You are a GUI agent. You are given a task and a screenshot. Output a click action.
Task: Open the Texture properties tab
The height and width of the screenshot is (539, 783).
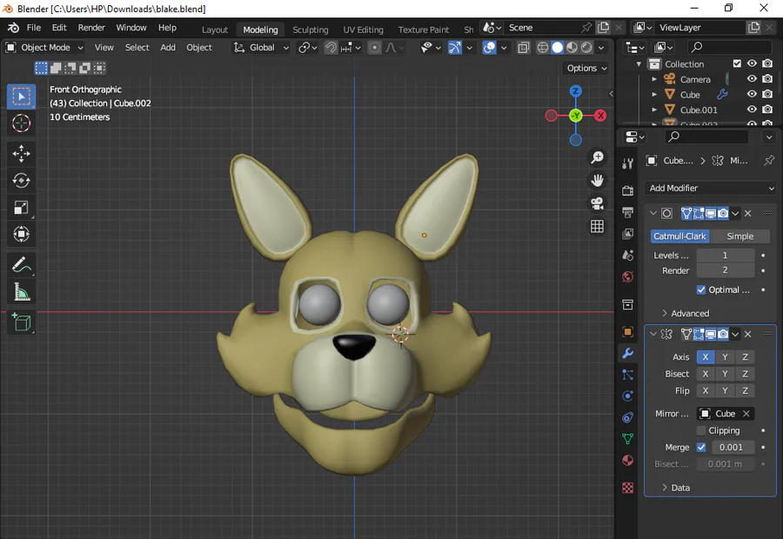point(627,488)
